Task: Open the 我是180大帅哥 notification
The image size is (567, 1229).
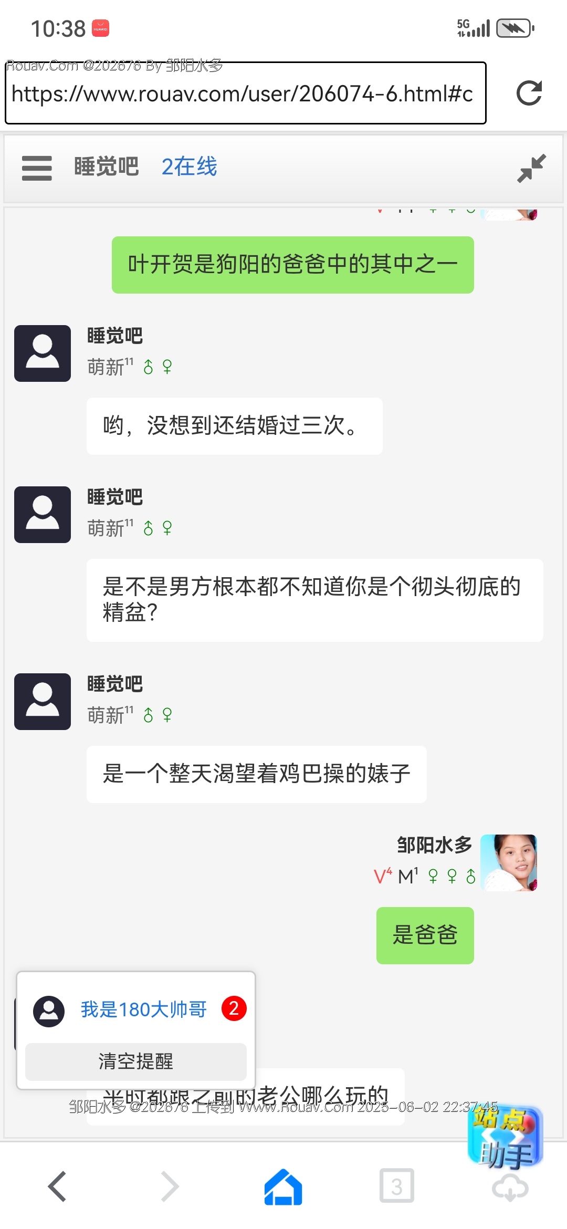Action: [x=143, y=1009]
